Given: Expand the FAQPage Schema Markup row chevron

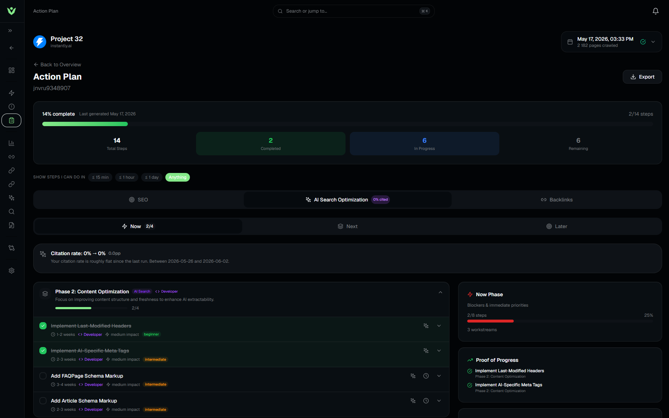Looking at the screenshot, I should [439, 376].
